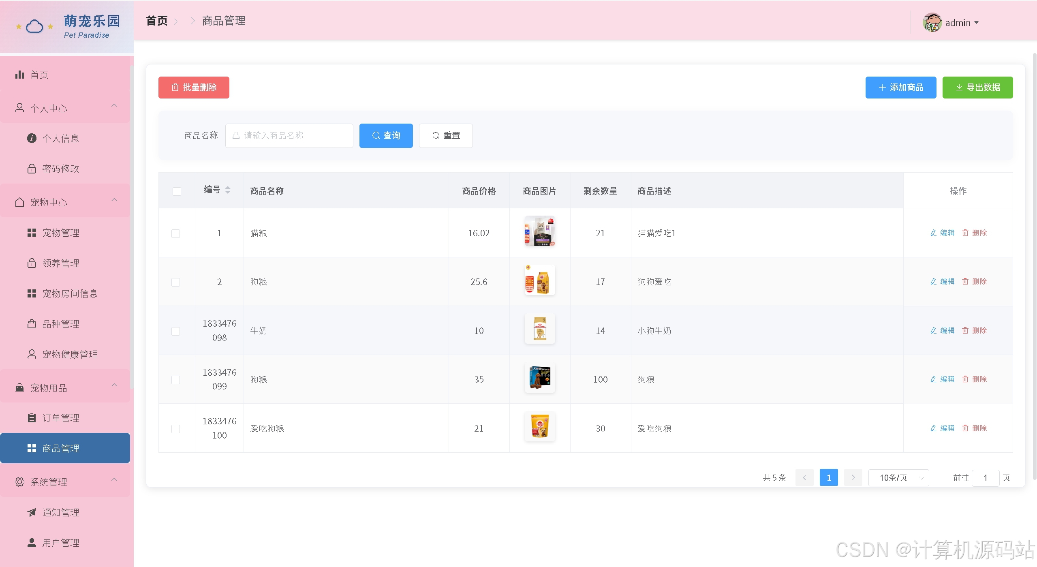Click the 前往 page number input
1037x567 pixels.
(x=985, y=477)
